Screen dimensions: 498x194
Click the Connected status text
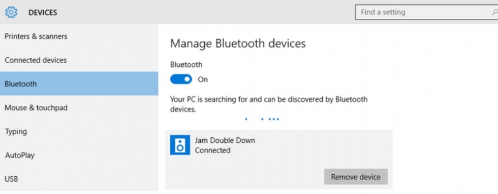pyautogui.click(x=212, y=150)
